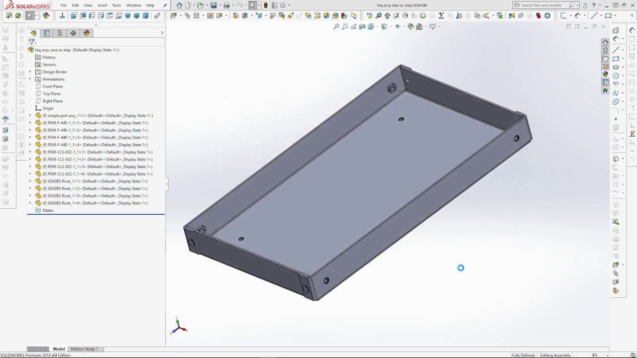
Task: Open the File Explorer task pane folder
Action: 606,58
